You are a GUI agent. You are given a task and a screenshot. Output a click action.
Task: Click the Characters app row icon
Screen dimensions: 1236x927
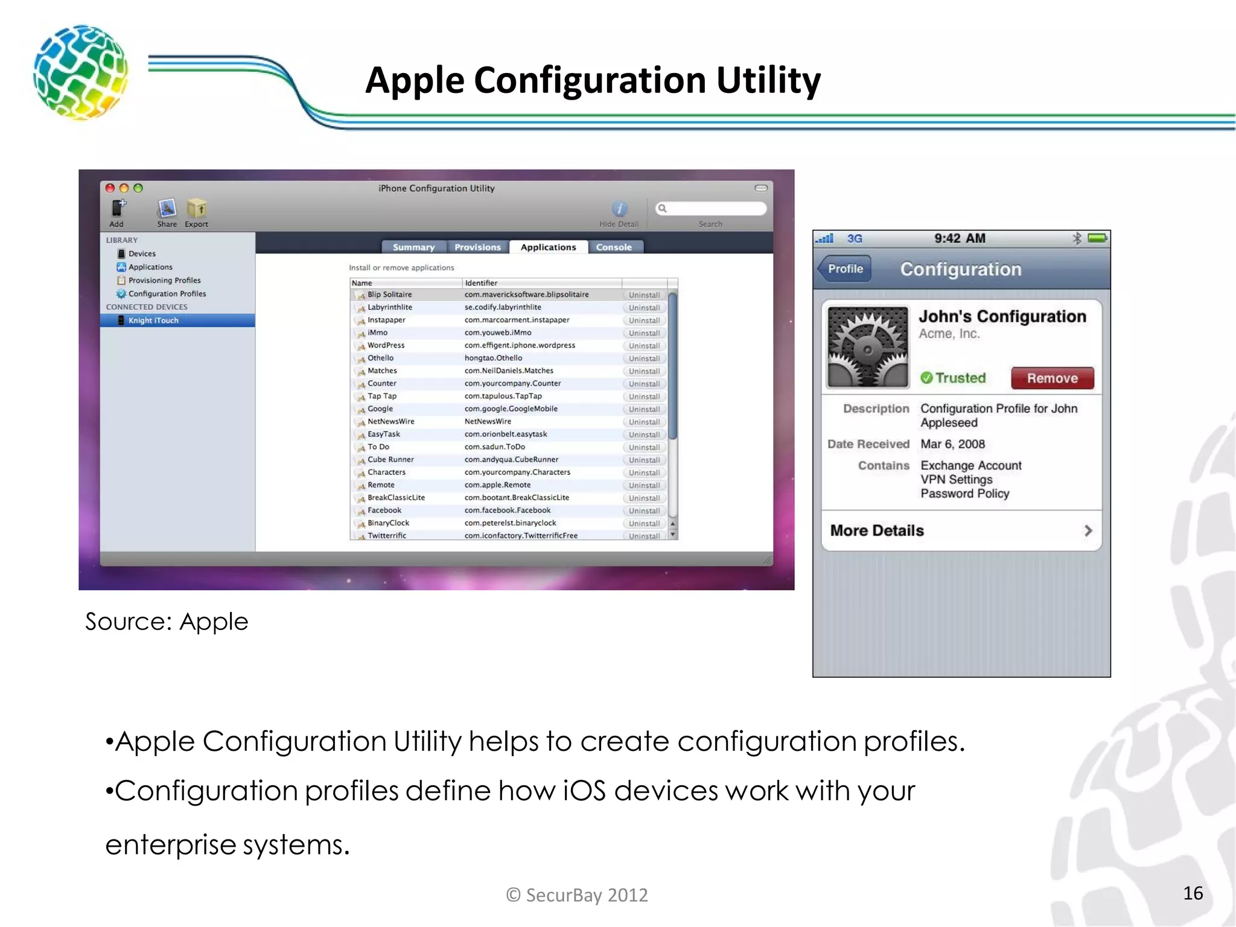pos(361,473)
